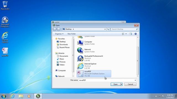Image resolution: width=177 pixels, height=99 pixels.
Task: Show hidden tray icons arrow
Action: pyautogui.click(x=153, y=96)
